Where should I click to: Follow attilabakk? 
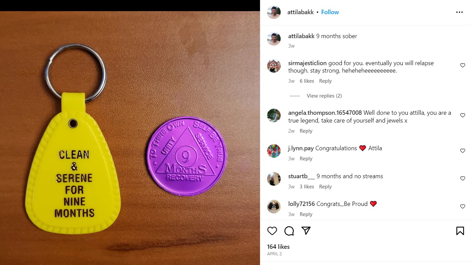tap(330, 12)
